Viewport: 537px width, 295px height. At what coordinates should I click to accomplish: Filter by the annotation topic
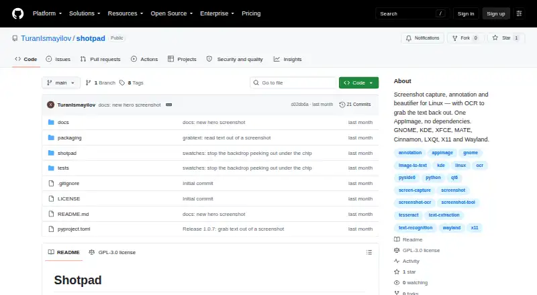click(x=410, y=153)
